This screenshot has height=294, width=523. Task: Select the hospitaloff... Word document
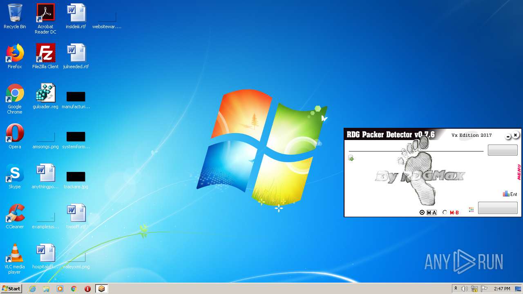pos(45,256)
